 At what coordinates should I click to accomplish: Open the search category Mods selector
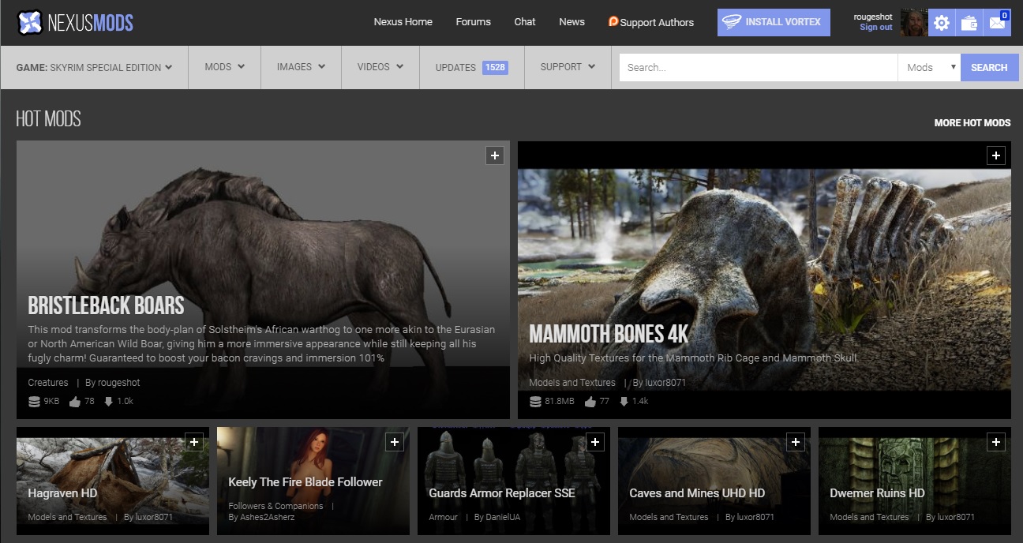pos(931,68)
